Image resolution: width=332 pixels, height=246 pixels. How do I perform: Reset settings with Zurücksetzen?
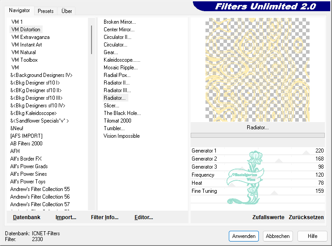coord(306,217)
